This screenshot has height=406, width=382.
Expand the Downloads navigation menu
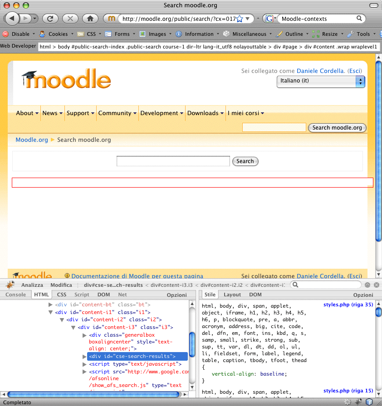[x=205, y=113]
